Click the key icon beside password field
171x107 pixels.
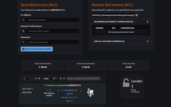coord(24,42)
